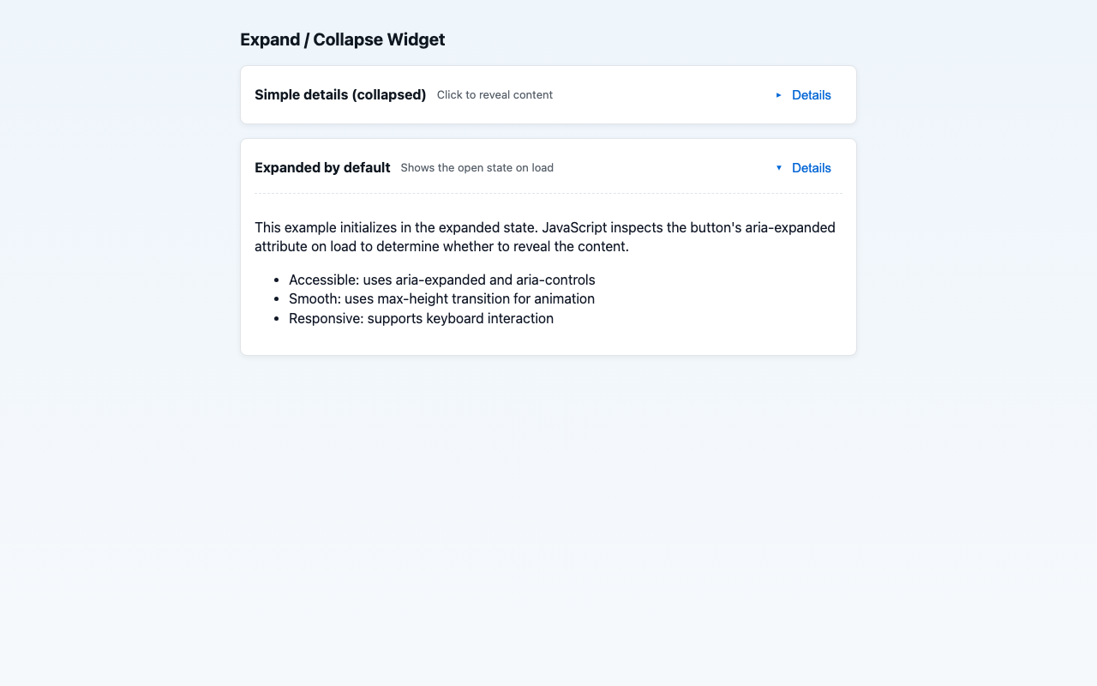Select the Responsive bullet list item

pos(421,318)
